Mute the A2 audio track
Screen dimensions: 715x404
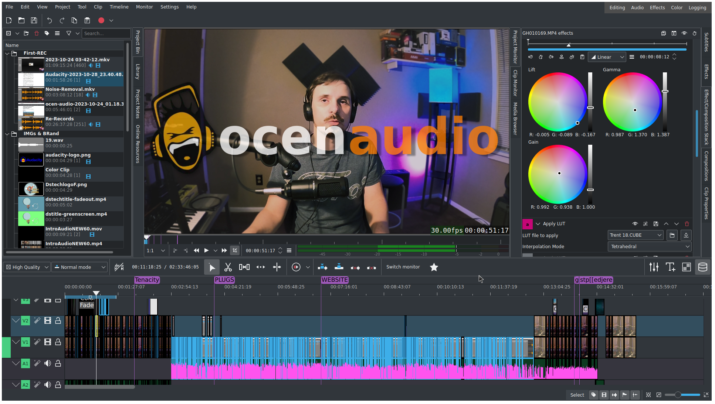tap(48, 385)
